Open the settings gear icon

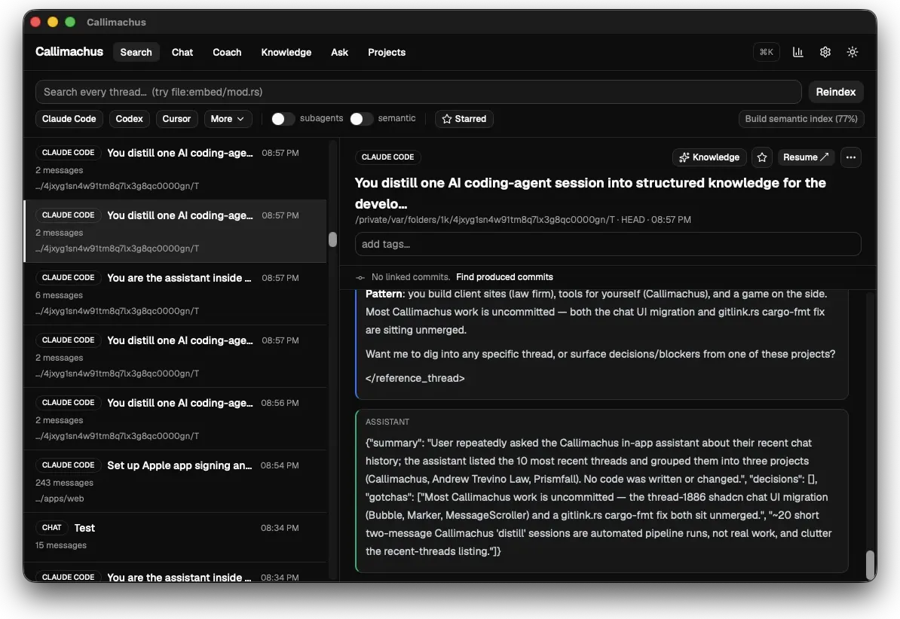coord(825,52)
